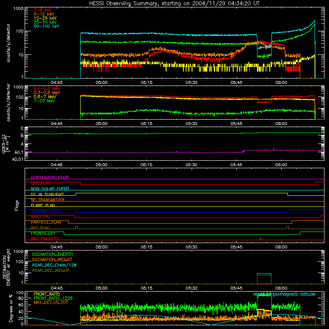Click the 7-20 MeV legend entry

click(44, 101)
